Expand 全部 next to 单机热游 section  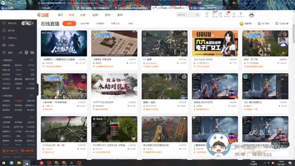click(32, 96)
